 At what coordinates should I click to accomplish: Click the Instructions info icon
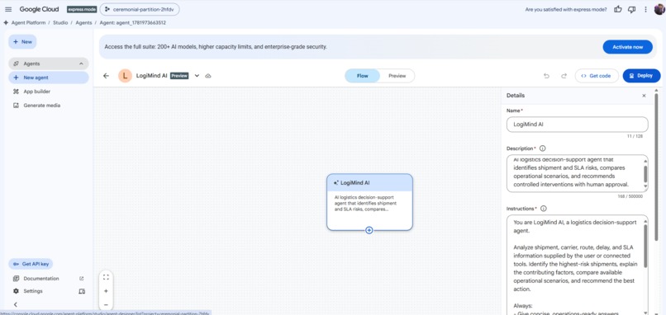[544, 209]
